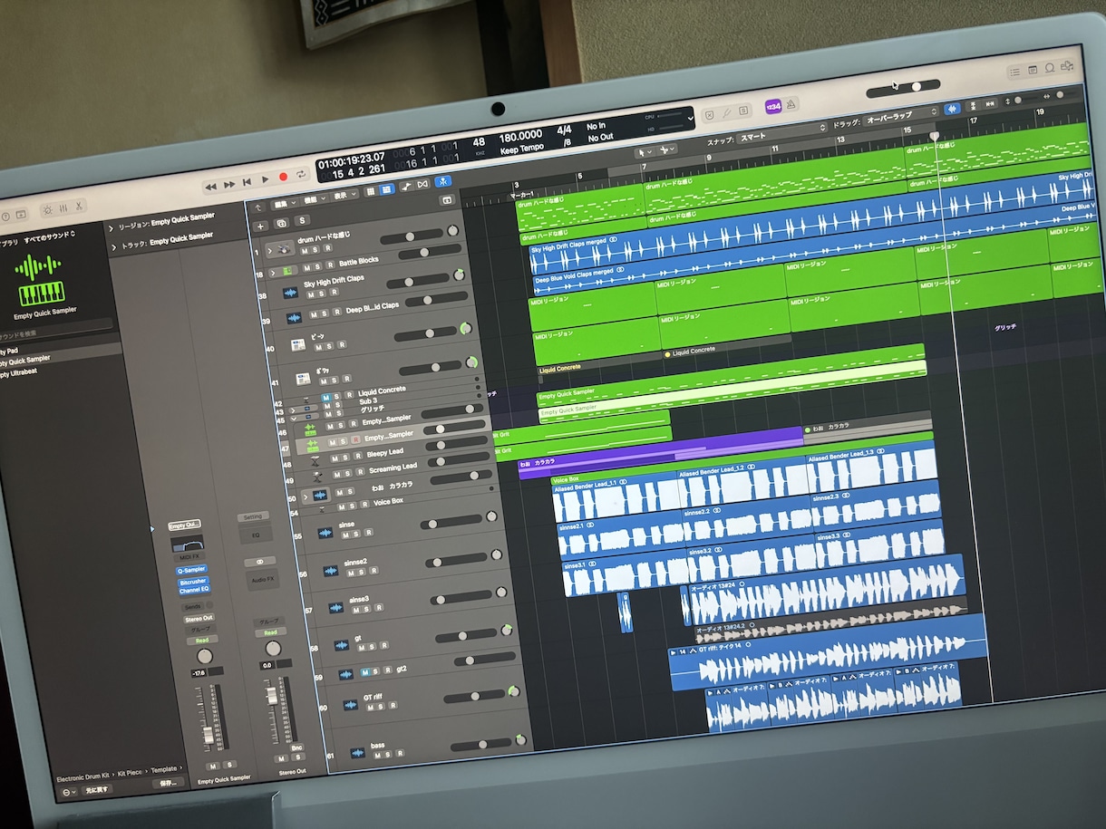Enable the purple count-in 1234 button
Viewport: 1106px width, 829px height.
click(772, 106)
